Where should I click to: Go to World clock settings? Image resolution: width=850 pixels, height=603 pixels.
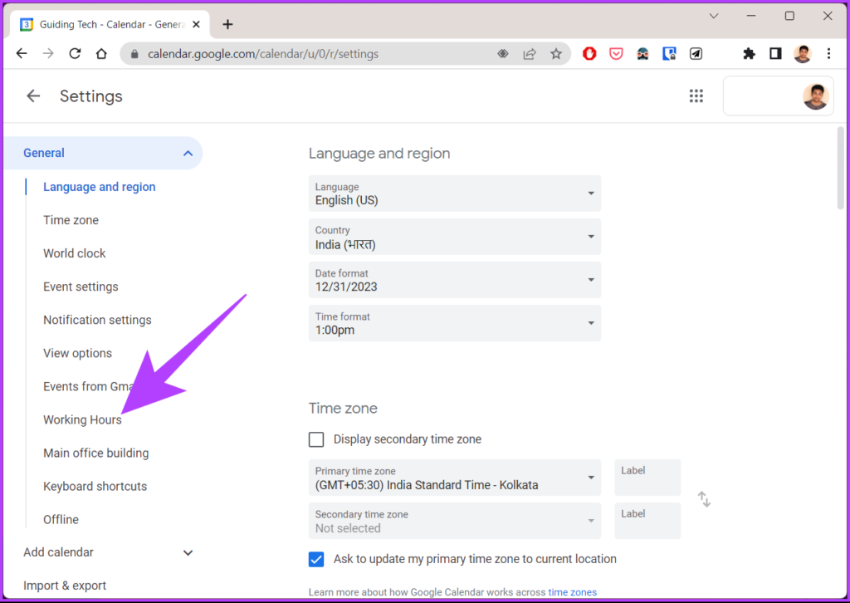point(74,253)
